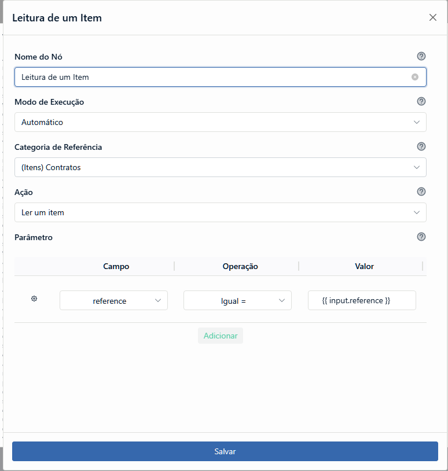Click help icon beside Parâmetro
Viewport: 448px width, 471px height.
421,237
